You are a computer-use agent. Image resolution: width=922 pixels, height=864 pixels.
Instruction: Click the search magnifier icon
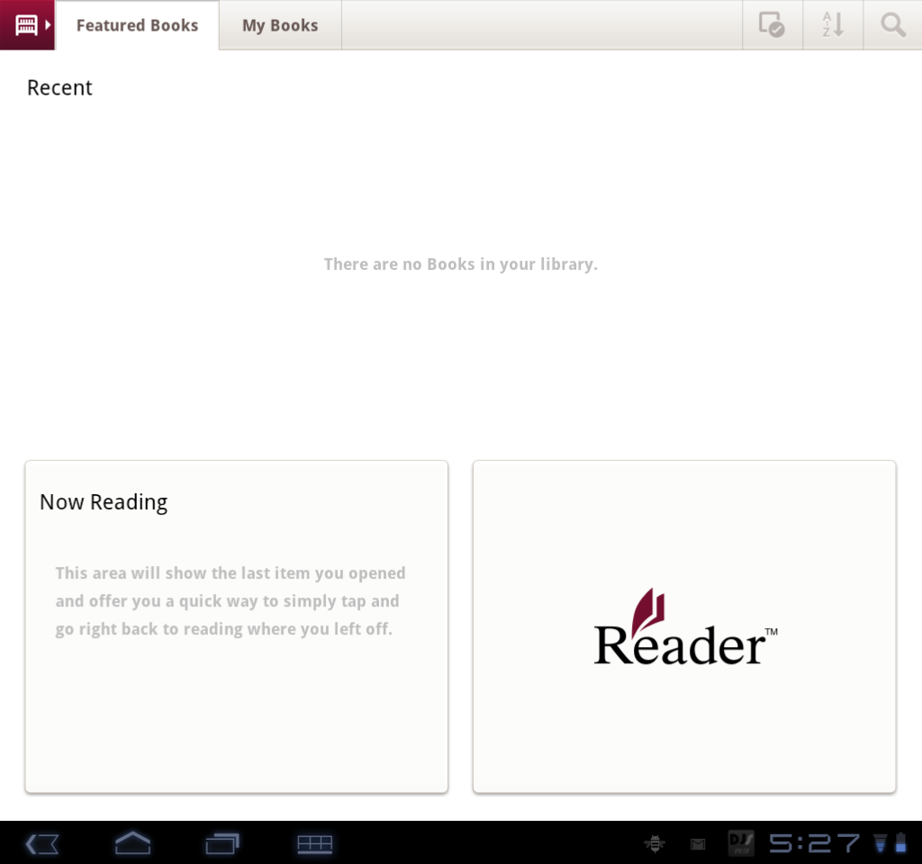[892, 25]
